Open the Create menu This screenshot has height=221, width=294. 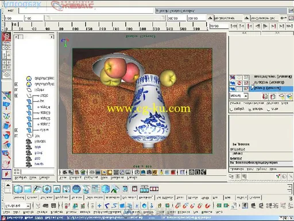(42, 212)
